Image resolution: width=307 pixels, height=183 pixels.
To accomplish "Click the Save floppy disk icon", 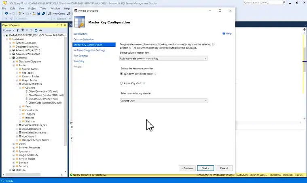I will pyautogui.click(x=39, y=13).
